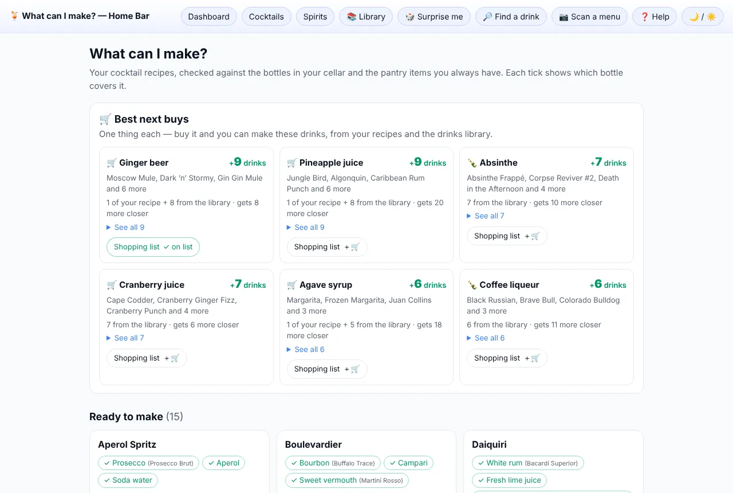This screenshot has height=493, width=733.
Task: Expand See all 7 under Absinthe
Action: pos(486,216)
